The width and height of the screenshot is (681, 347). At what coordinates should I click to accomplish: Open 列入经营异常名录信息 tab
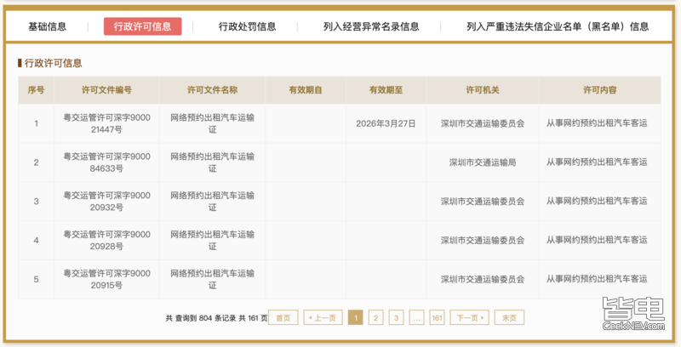[x=371, y=26]
